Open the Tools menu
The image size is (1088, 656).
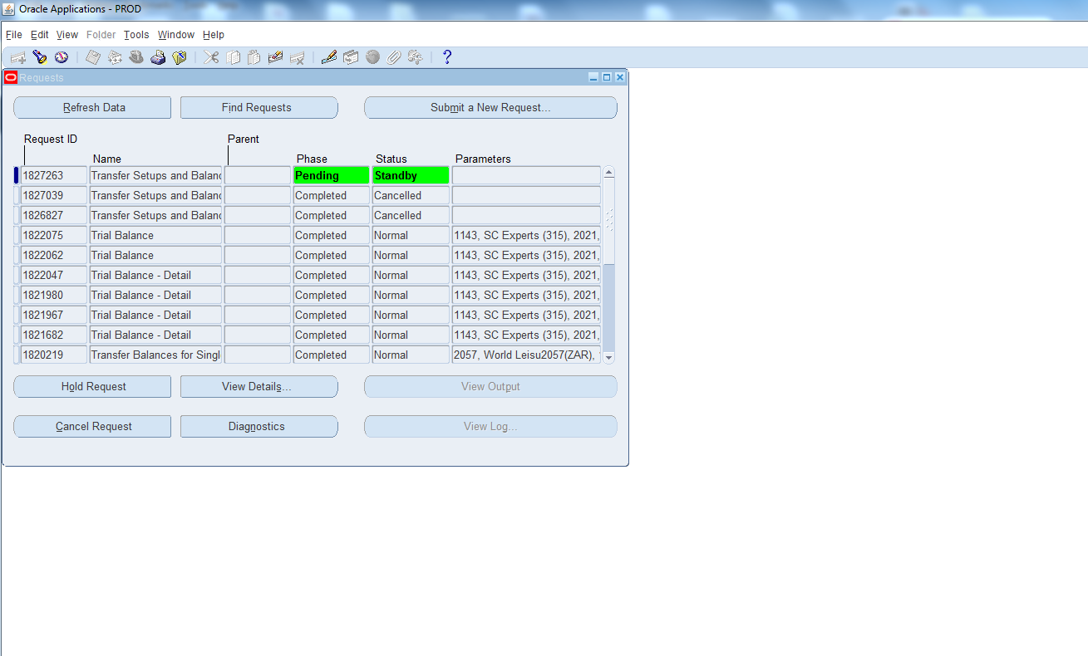coord(136,35)
